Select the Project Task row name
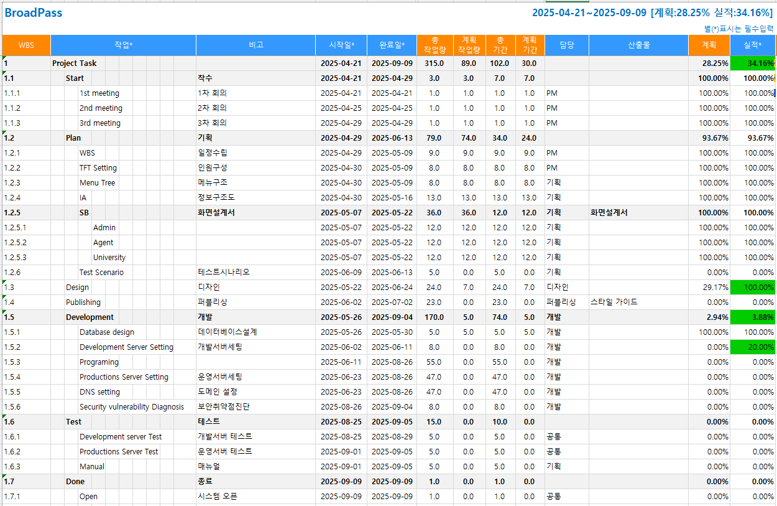777x506 pixels. pyautogui.click(x=75, y=63)
